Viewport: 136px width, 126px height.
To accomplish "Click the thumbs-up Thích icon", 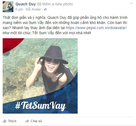I will 5,121.
